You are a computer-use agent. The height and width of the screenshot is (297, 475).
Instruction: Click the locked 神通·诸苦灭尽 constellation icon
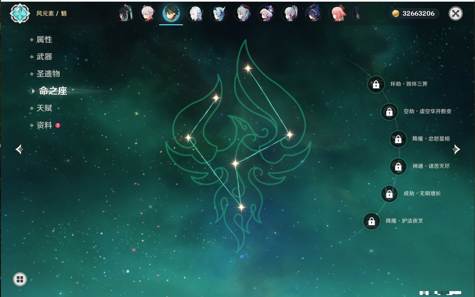pos(398,167)
